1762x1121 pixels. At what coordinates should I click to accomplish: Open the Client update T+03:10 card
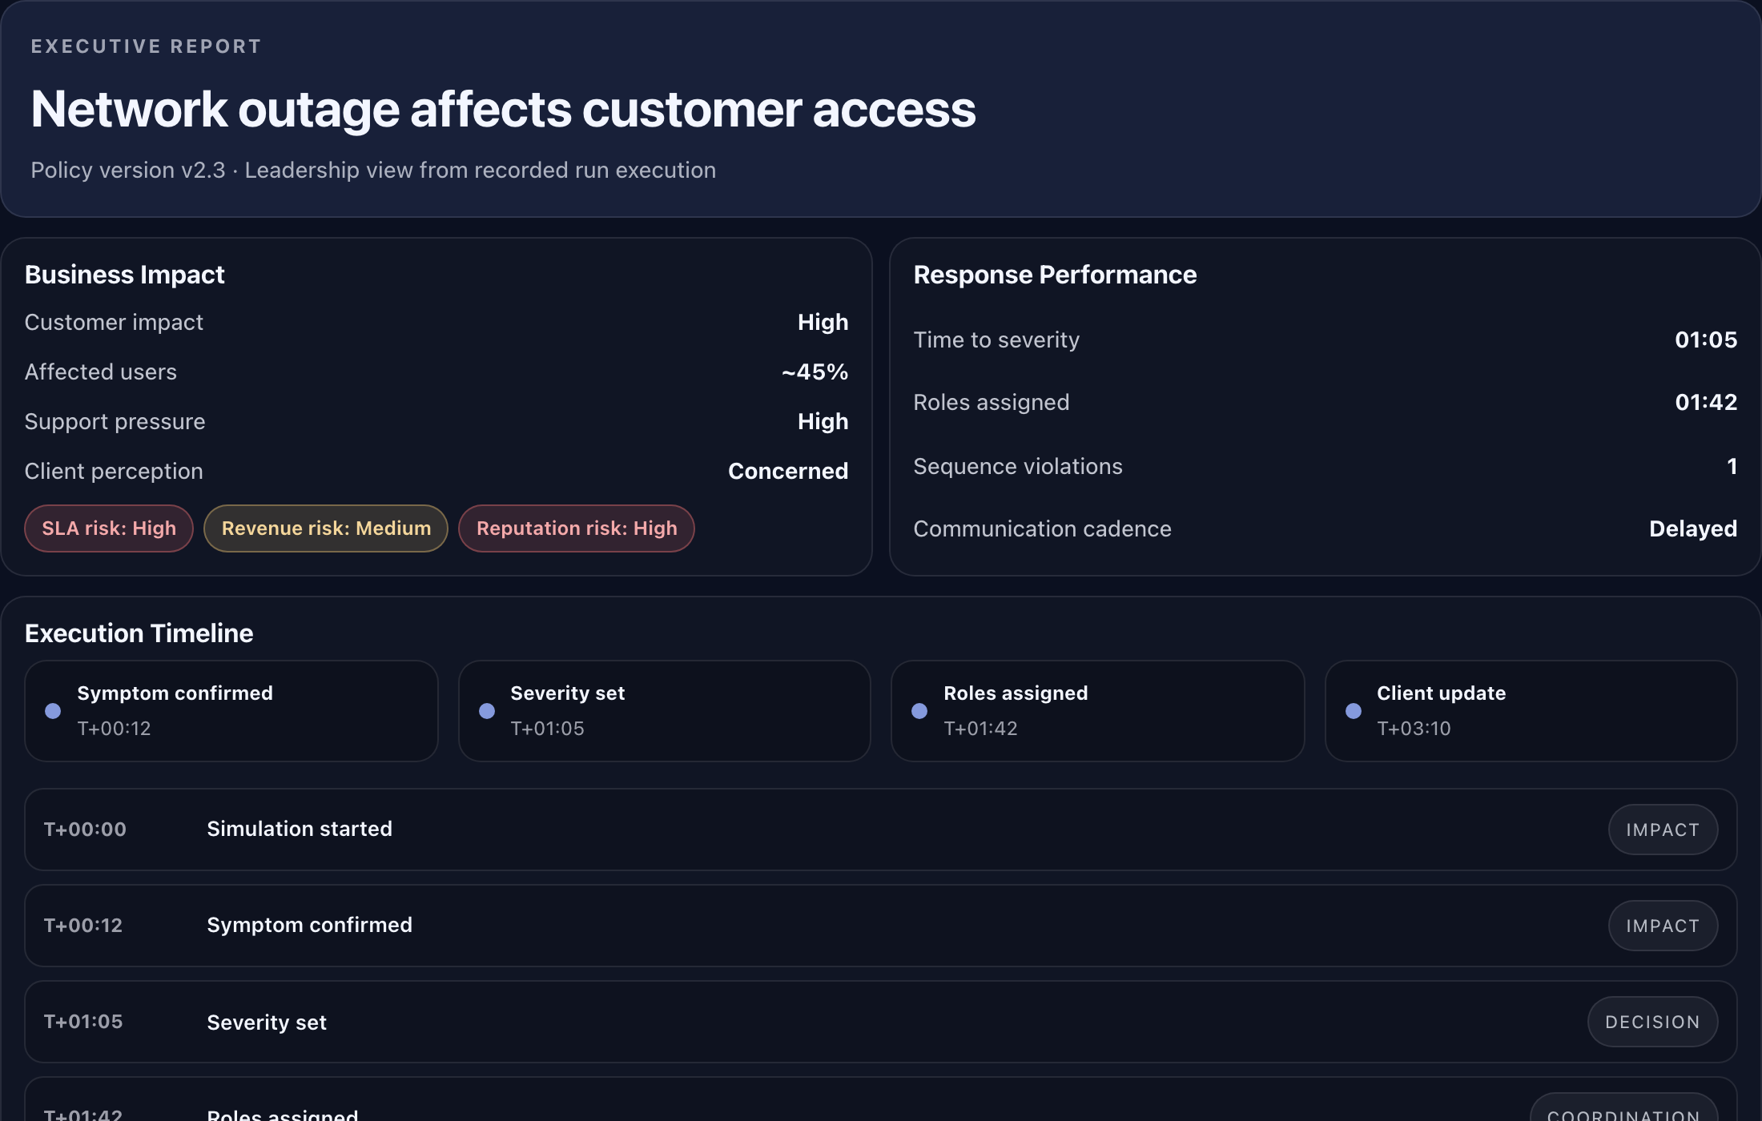coord(1530,711)
